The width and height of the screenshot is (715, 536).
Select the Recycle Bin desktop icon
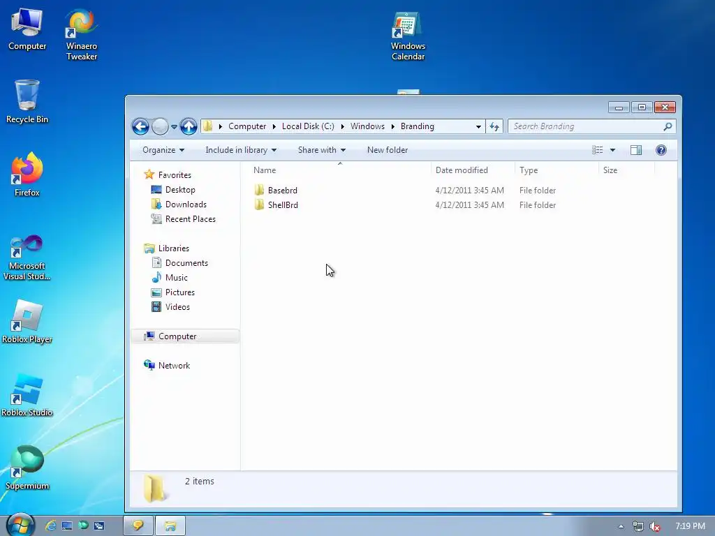pyautogui.click(x=27, y=102)
